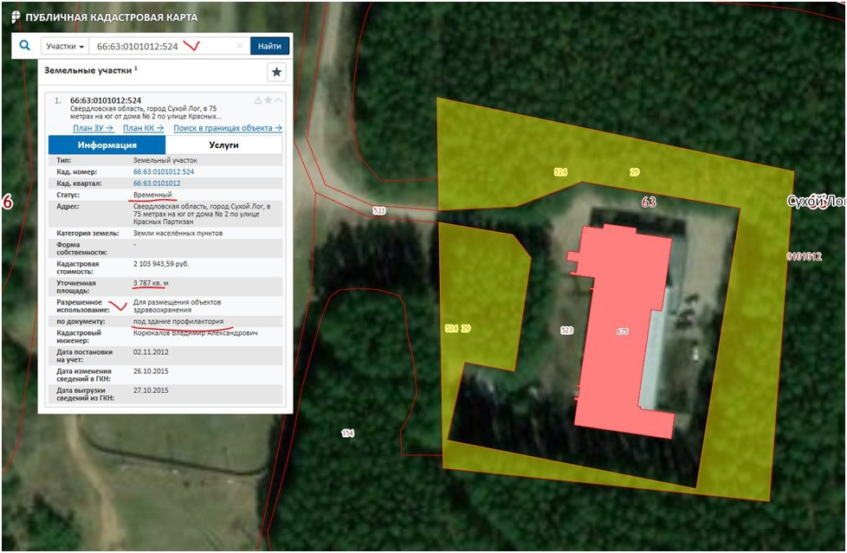Click the magnifying glass search icon
The image size is (847, 553).
pyautogui.click(x=24, y=46)
